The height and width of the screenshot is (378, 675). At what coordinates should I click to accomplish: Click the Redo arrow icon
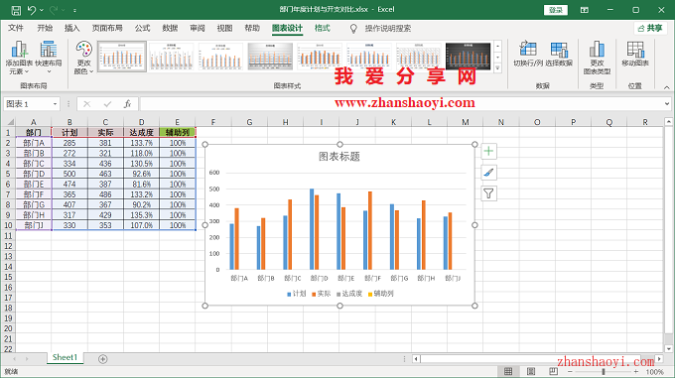55,10
